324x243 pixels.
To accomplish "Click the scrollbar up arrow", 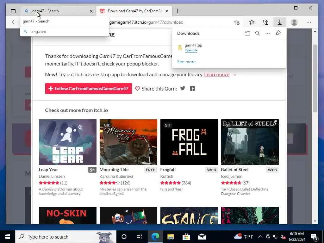I will (315, 31).
